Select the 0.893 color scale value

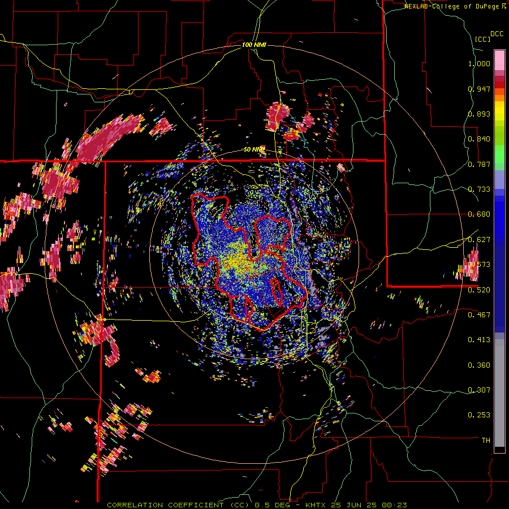(479, 114)
